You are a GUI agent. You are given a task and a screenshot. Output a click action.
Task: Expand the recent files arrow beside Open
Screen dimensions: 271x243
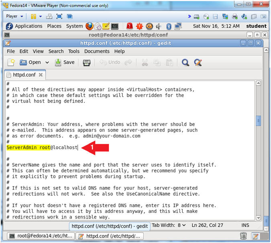47,62
